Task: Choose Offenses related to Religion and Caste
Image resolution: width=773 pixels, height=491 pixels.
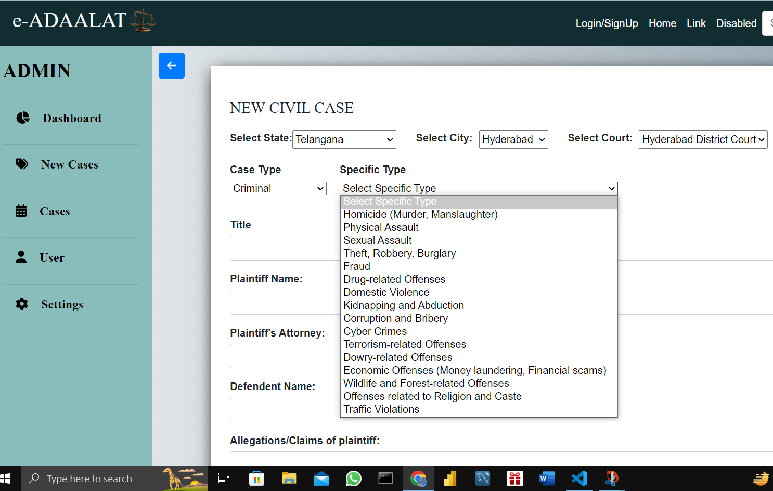Action: tap(479, 396)
